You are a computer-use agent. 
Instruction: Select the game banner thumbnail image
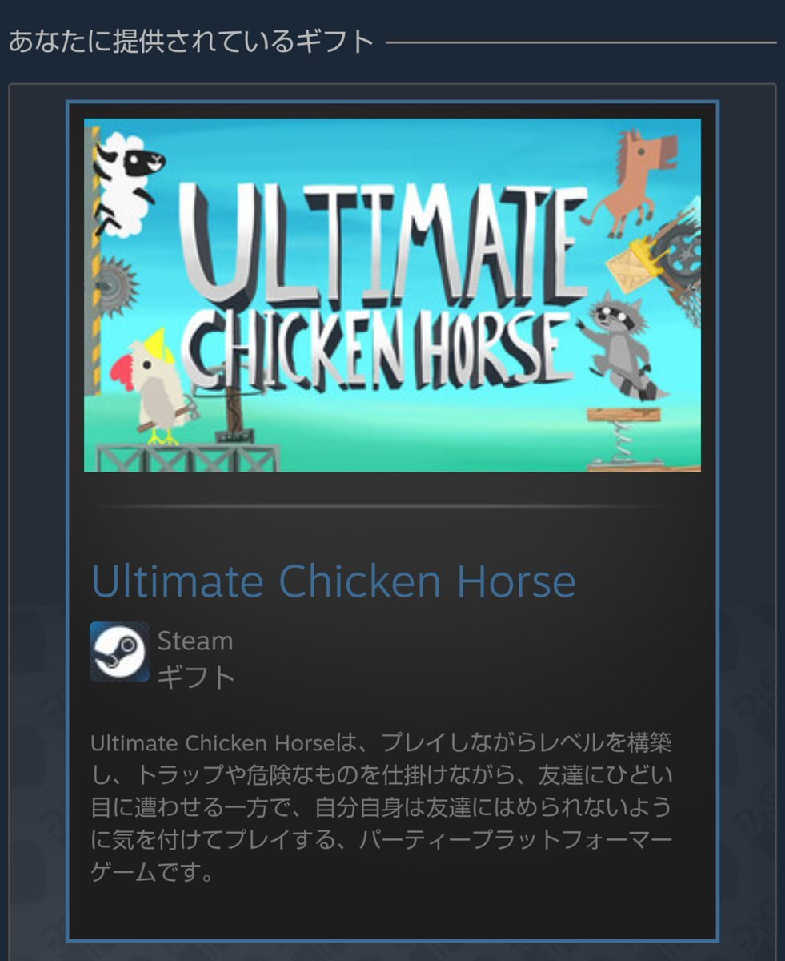[392, 296]
